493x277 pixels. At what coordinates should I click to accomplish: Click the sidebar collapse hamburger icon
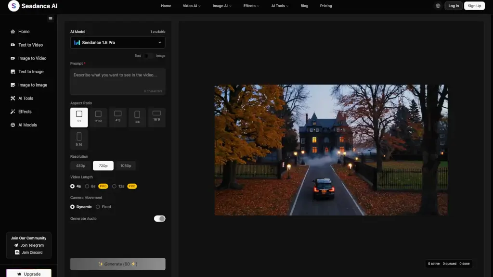51,19
